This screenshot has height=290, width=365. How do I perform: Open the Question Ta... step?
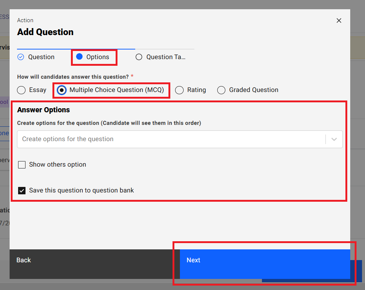tap(166, 57)
